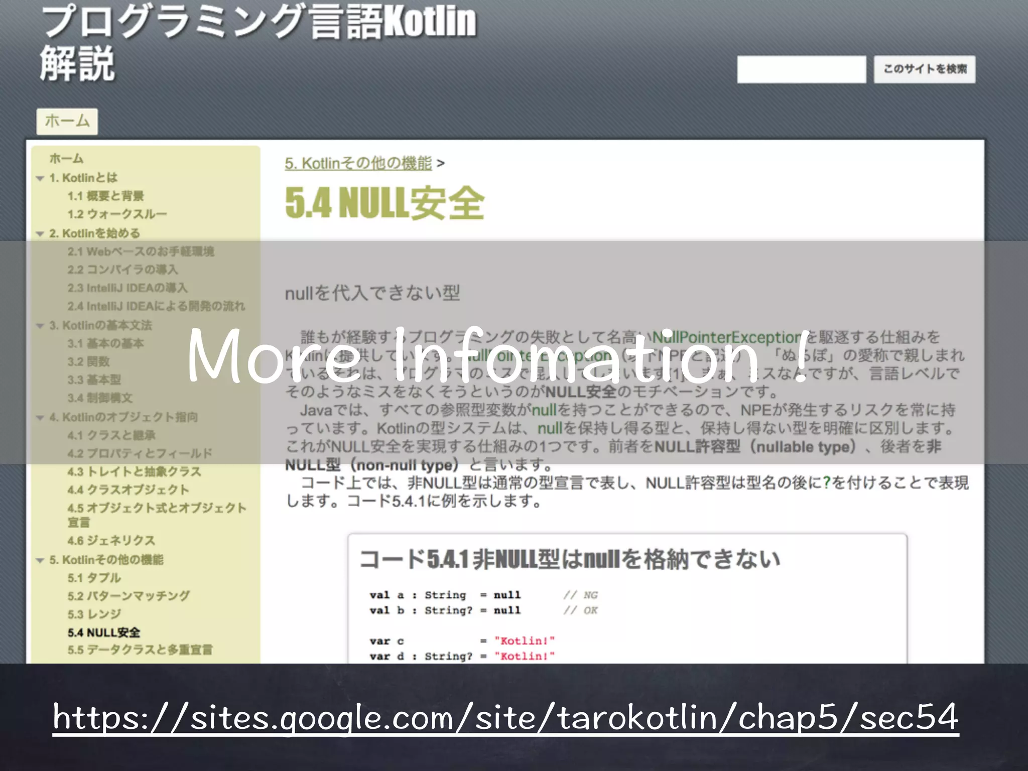Collapse the '4. Kotlinのオブジェクト指向' section arrow
Screen dimensions: 1028x771
pos(40,418)
